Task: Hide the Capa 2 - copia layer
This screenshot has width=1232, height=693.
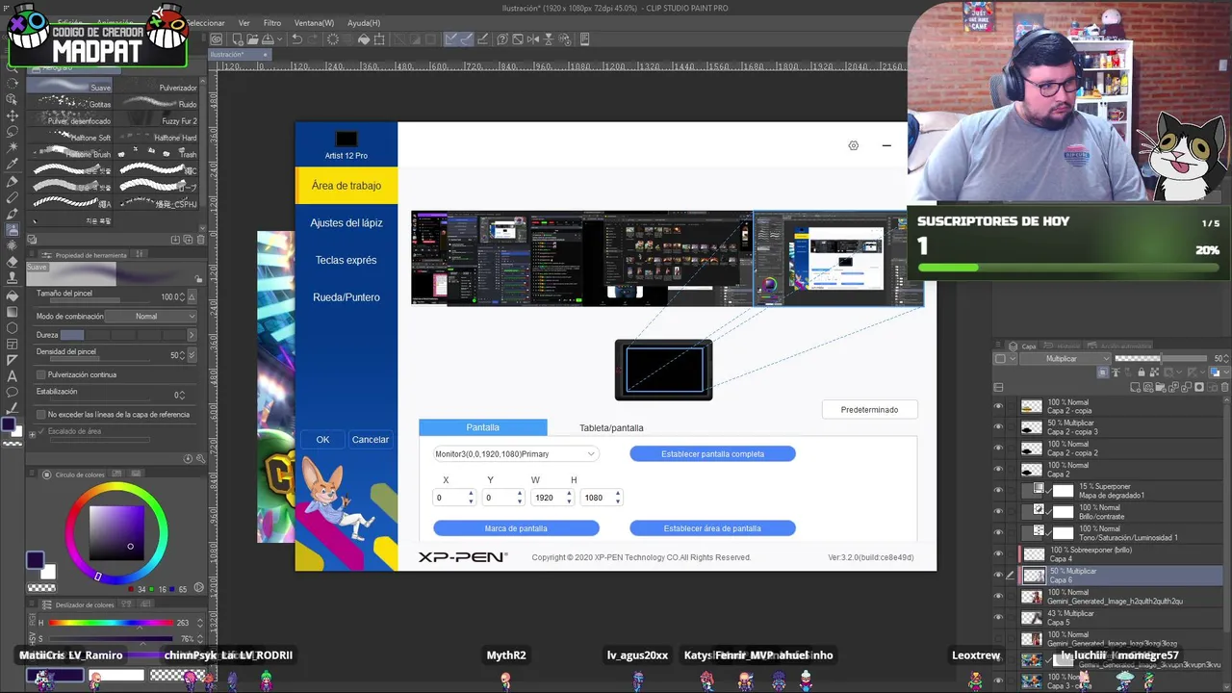Action: pyautogui.click(x=998, y=406)
